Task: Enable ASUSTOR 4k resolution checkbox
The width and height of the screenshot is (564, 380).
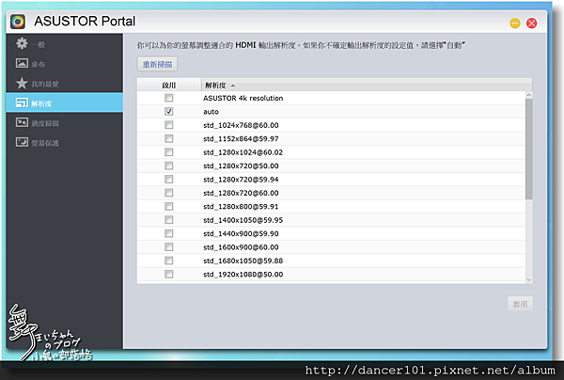Action: [168, 98]
